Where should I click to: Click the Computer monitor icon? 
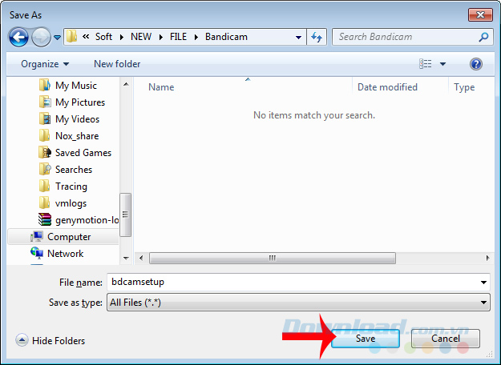pos(37,236)
